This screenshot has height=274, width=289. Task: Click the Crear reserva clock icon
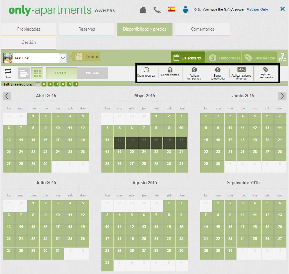coord(146,70)
